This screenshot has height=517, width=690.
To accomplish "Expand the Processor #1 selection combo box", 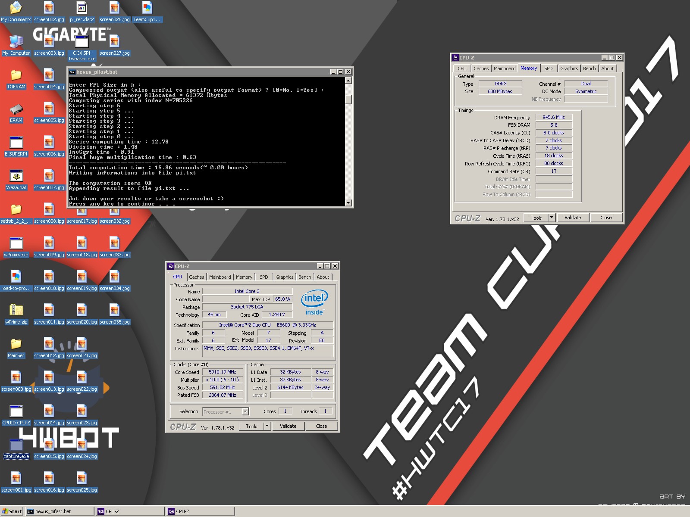I will pos(226,412).
